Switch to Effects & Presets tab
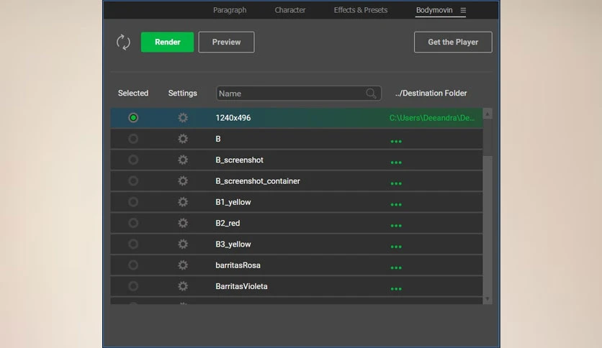602x348 pixels. point(361,10)
